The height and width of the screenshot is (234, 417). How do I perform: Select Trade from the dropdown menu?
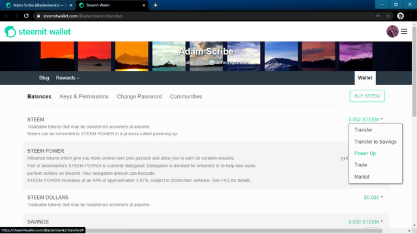(360, 165)
